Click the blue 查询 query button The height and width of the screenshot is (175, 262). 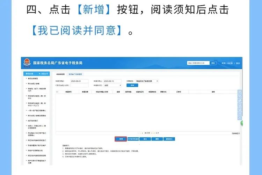[132, 86]
